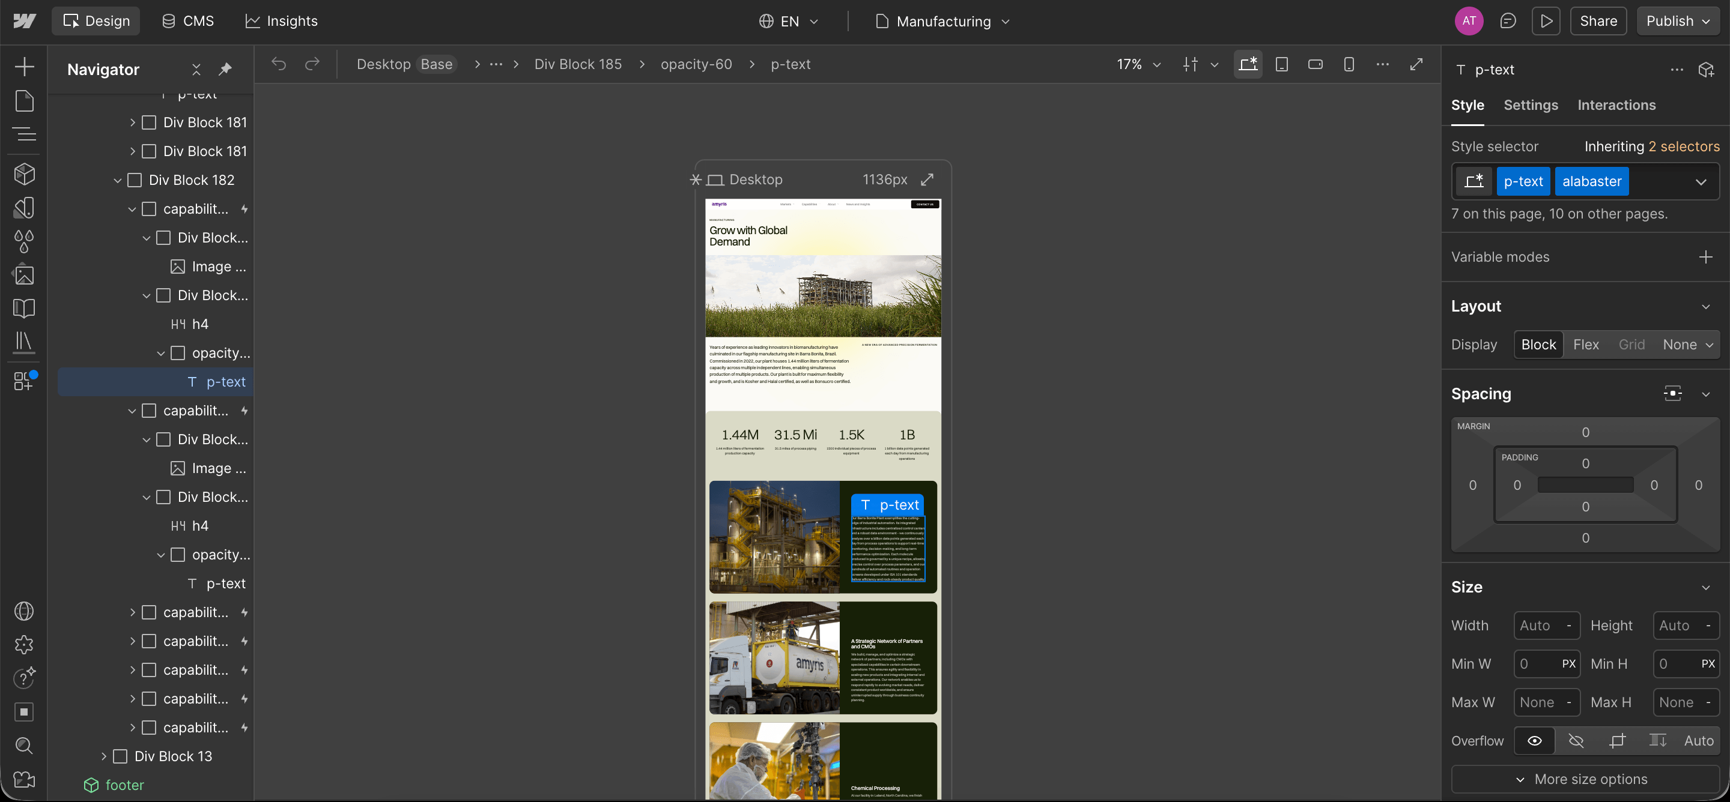The image size is (1730, 802).
Task: Open the Publish dropdown
Action: pyautogui.click(x=1677, y=21)
